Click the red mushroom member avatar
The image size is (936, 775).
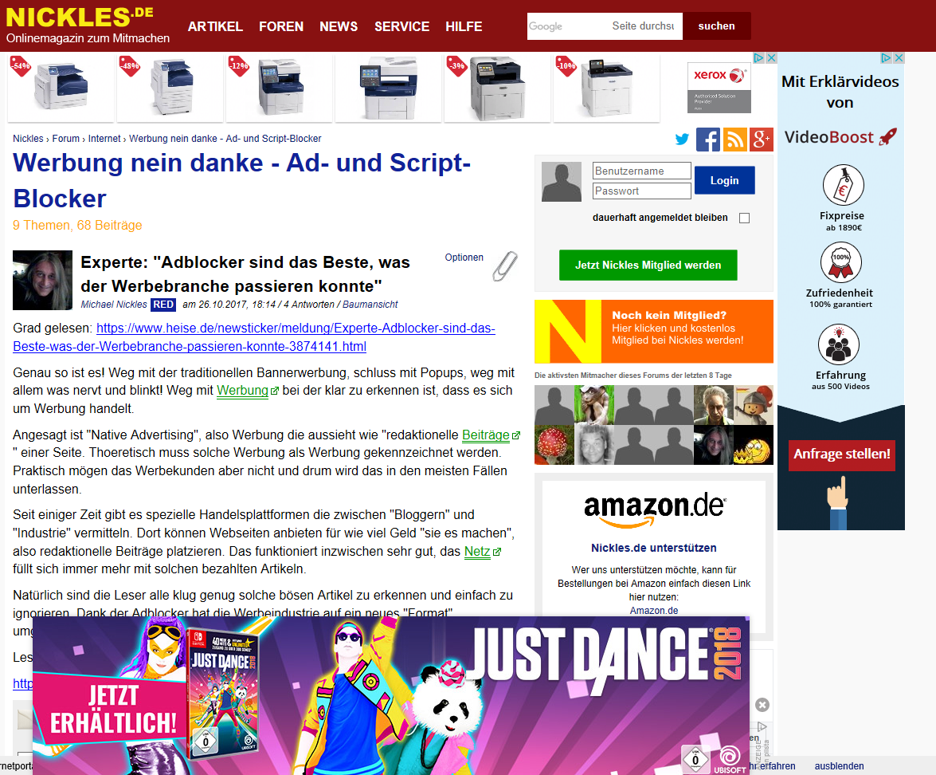pos(554,445)
